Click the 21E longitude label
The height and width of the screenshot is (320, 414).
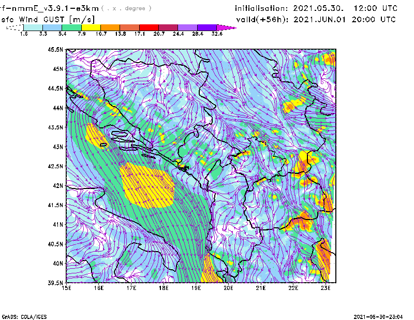pyautogui.click(x=261, y=288)
